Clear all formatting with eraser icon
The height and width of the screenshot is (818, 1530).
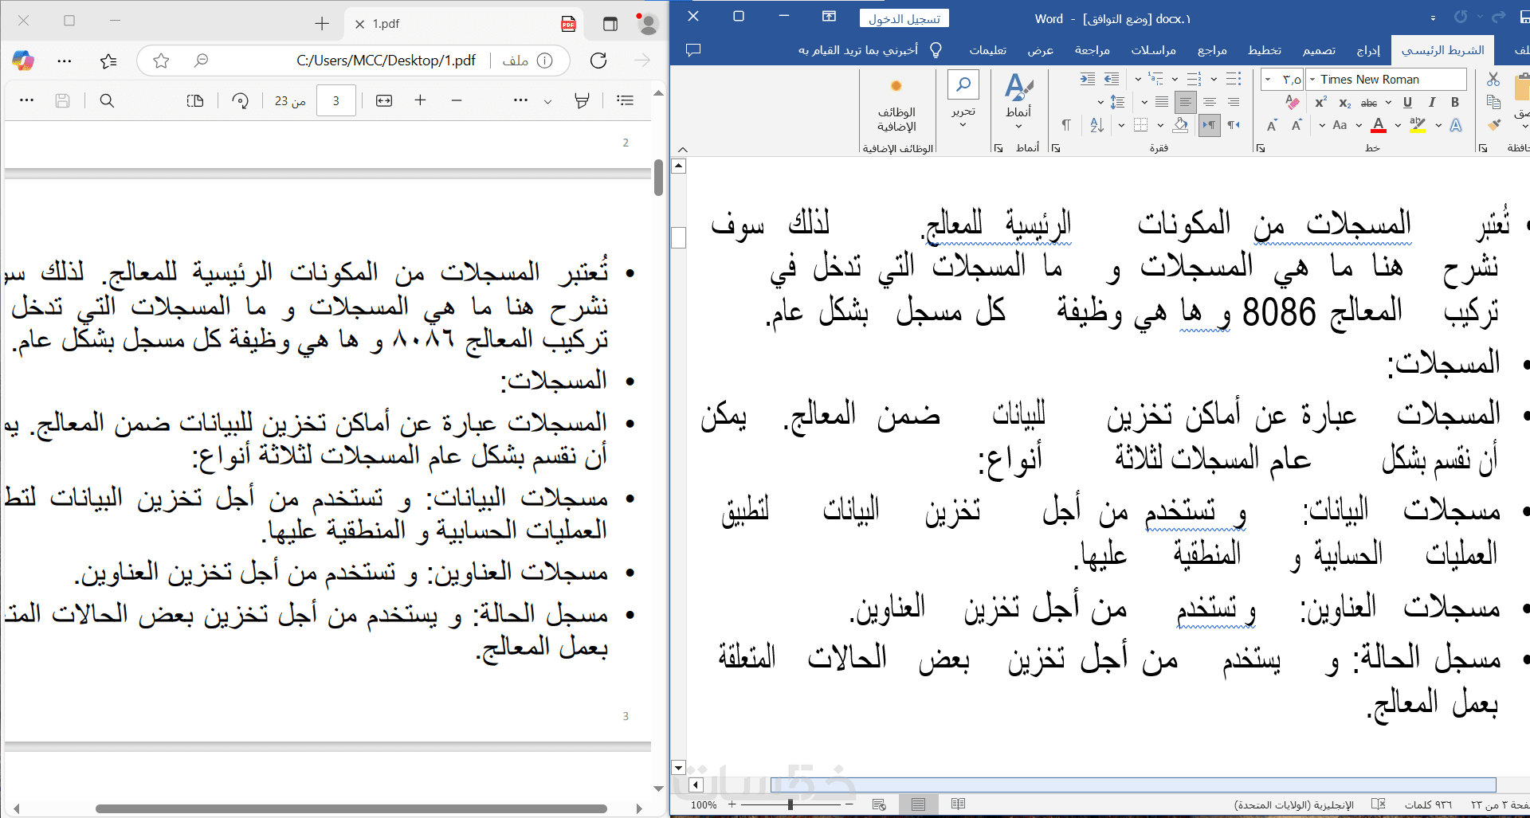(x=1293, y=103)
